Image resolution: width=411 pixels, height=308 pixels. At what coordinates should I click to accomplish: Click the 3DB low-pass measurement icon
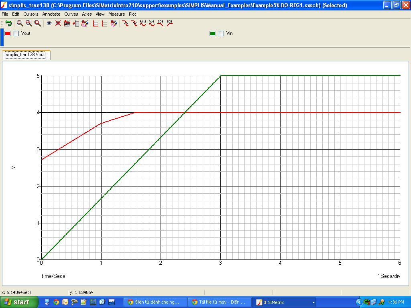pos(161,23)
